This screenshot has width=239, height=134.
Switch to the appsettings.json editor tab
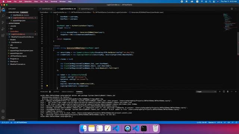pos(87,9)
